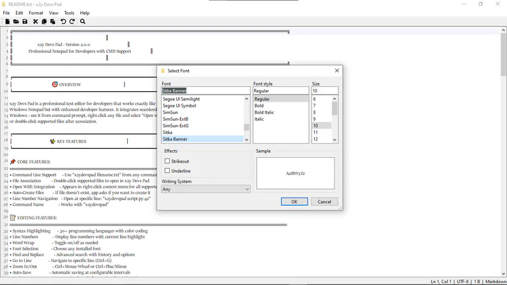Enable the Strikeout effect checkbox
The width and height of the screenshot is (507, 285).
(167, 161)
